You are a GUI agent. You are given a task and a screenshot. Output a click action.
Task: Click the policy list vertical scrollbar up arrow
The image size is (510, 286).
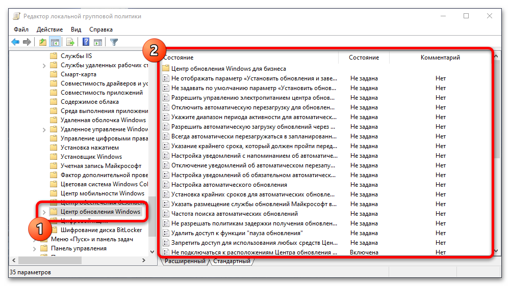[496, 56]
